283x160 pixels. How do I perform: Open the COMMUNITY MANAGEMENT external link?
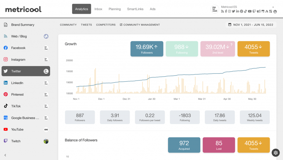(140, 25)
